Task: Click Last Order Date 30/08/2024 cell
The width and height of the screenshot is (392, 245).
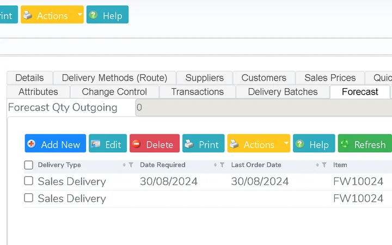Action: click(260, 181)
